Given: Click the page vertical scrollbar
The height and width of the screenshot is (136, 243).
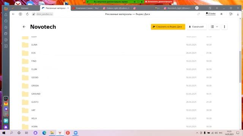Looking at the screenshot, I should [x=240, y=67].
